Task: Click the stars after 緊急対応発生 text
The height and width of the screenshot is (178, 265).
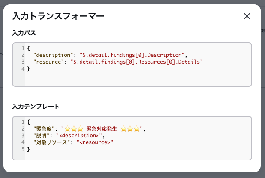Action: [130, 128]
